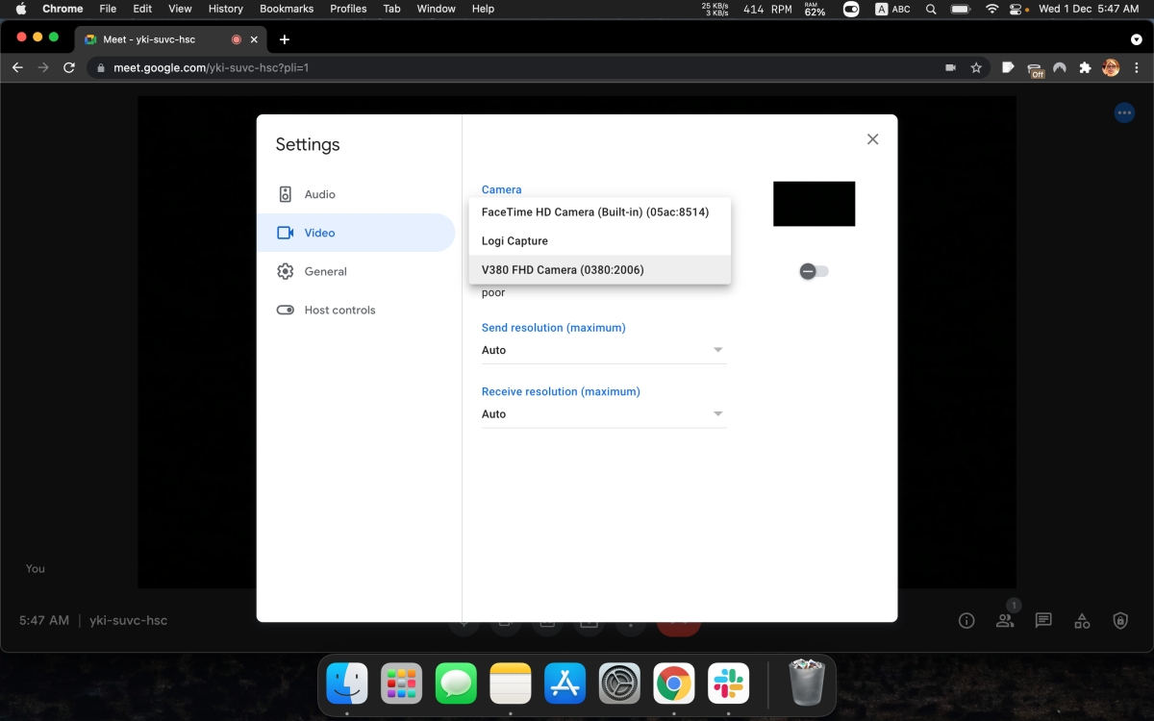This screenshot has height=721, width=1154.
Task: Select the Audio settings tab
Action: tap(356, 194)
